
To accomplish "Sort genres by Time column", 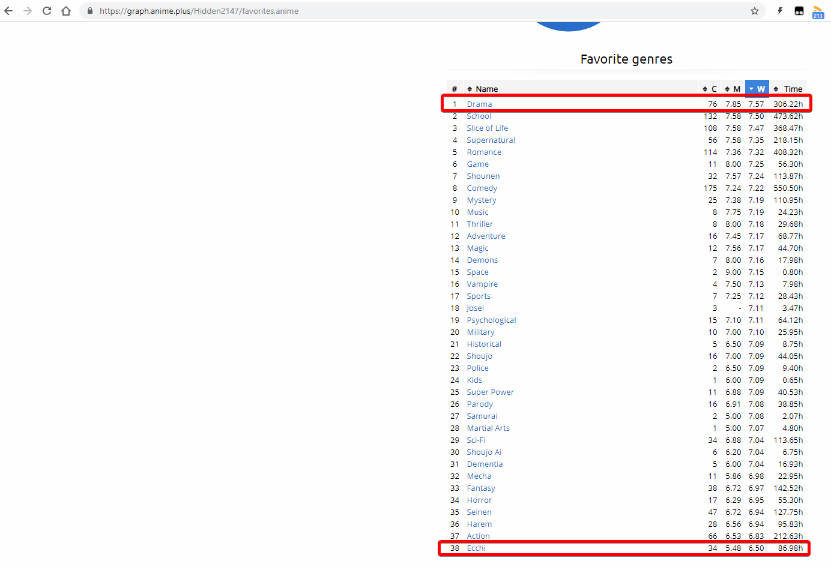I will coord(788,89).
